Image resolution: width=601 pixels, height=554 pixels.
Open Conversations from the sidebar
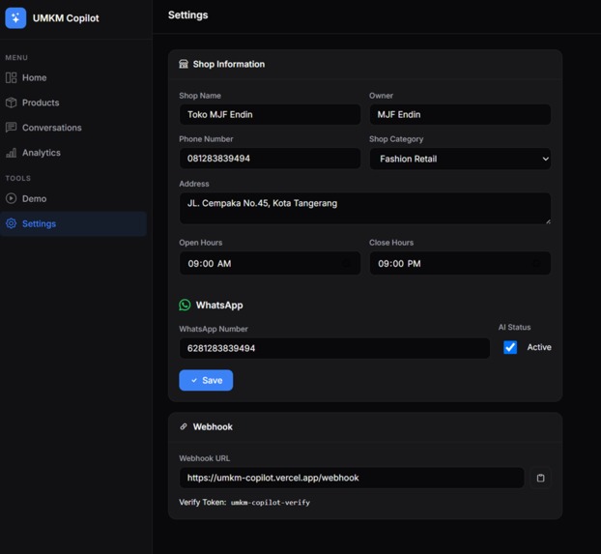(73, 128)
